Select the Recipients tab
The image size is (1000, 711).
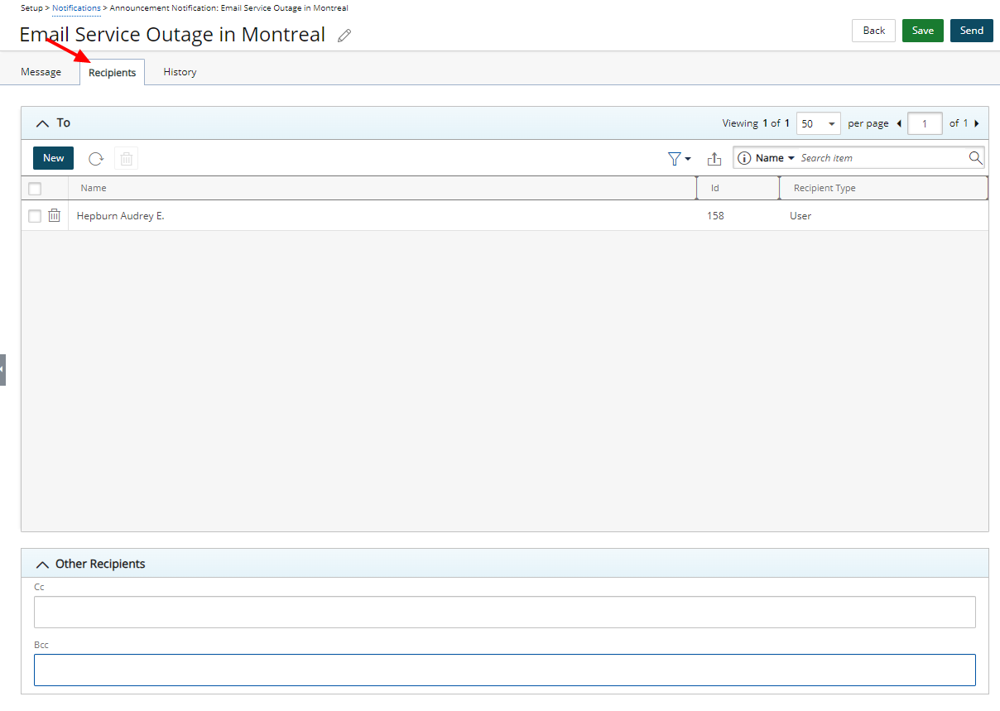pyautogui.click(x=113, y=73)
